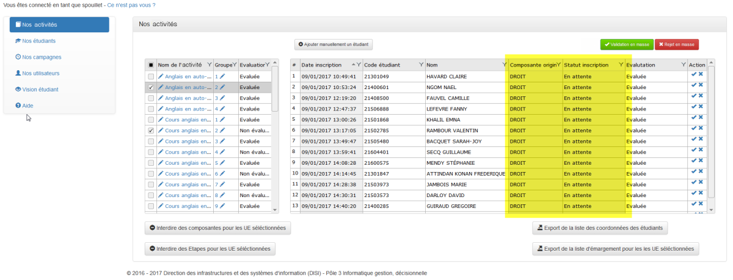
Task: Click the filter icon on Statut inscription column
Action: click(621, 65)
